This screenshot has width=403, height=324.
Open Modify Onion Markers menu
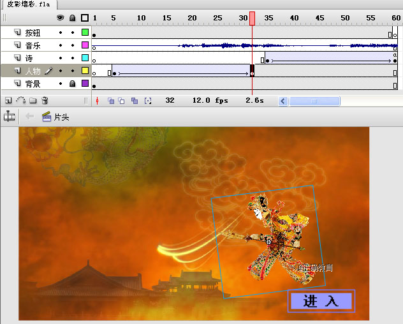click(148, 101)
